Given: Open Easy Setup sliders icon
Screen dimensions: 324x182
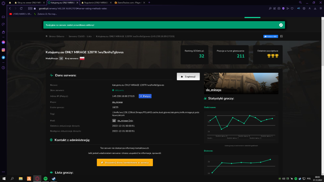Looking at the screenshot, I should [321, 8].
